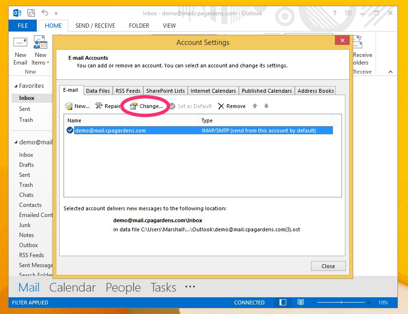This screenshot has height=314, width=408.
Task: Open the Internet Calendars tab
Action: click(x=213, y=91)
